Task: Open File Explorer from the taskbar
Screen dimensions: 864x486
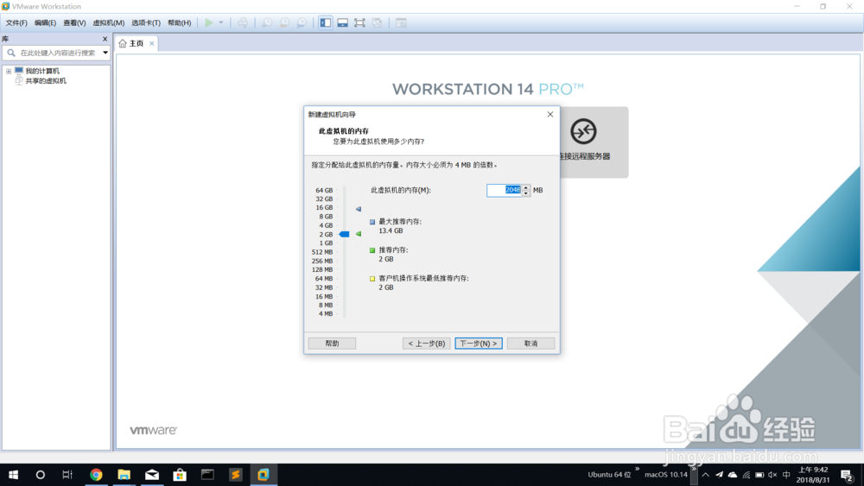Action: tap(124, 475)
